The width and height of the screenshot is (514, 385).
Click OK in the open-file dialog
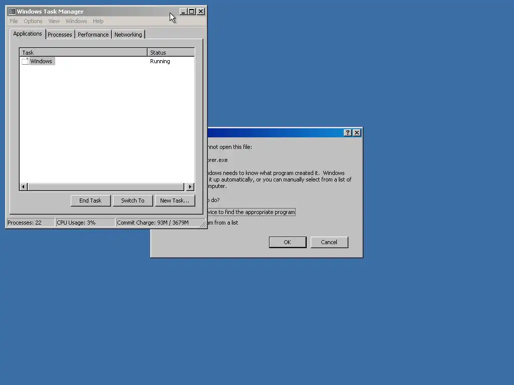288,242
